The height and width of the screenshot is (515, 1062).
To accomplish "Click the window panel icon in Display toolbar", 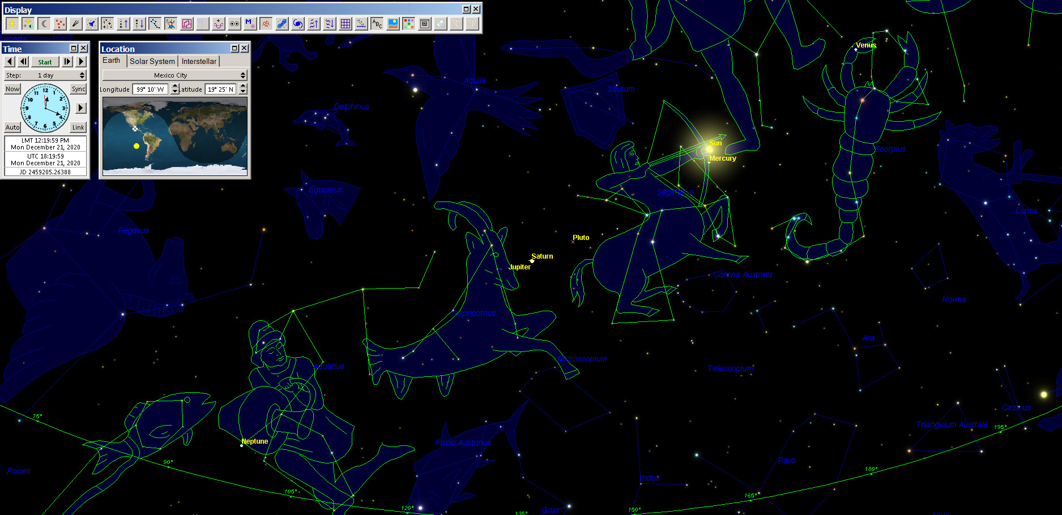I will (x=424, y=24).
